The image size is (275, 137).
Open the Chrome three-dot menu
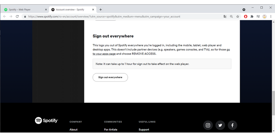click(x=271, y=16)
